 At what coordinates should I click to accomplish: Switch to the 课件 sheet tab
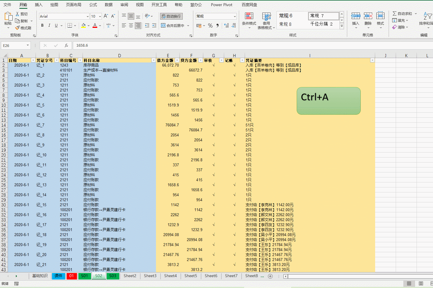pyautogui.click(x=58, y=276)
